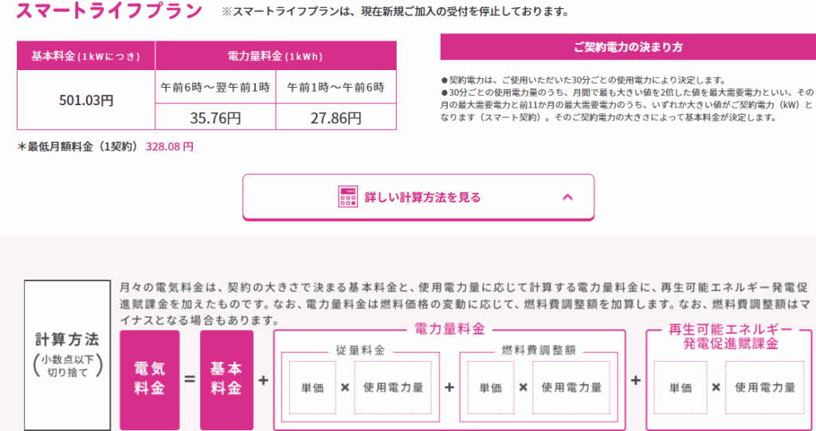Click the 単価 box under 再生可能エネルギー
Viewport: 816px width, 431px height.
[x=681, y=387]
